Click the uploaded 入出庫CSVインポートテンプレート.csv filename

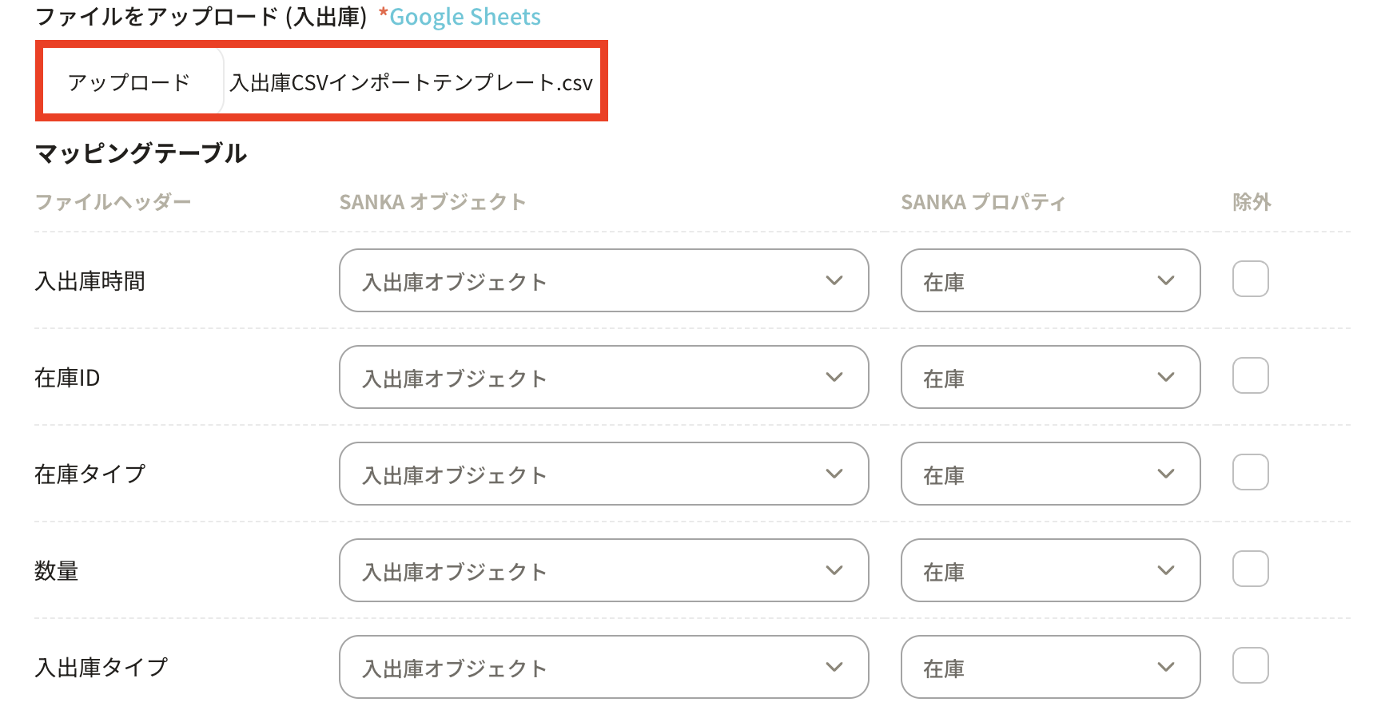coord(411,82)
